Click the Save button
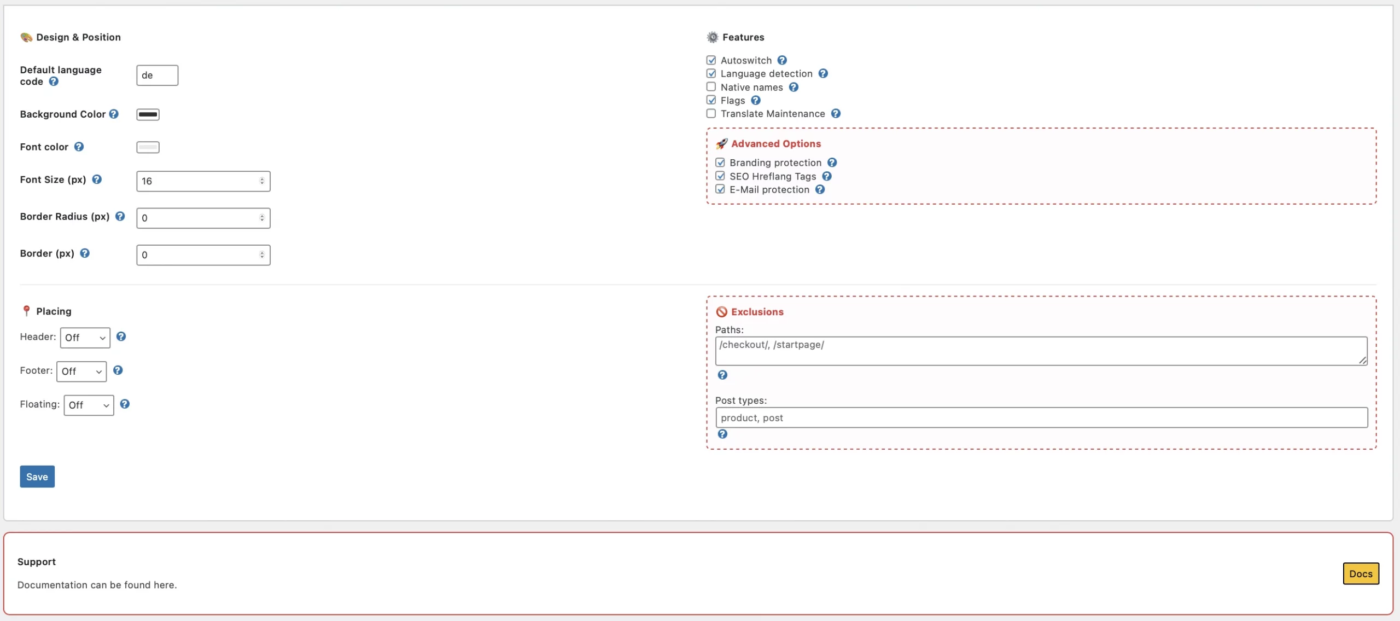Viewport: 1400px width, 621px height. [x=37, y=476]
